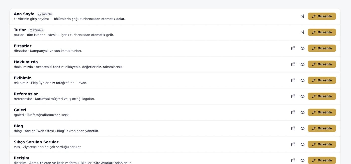Click description beginning '/referanslar · Kurumsal müşteri'
351x164 pixels.
click(x=54, y=99)
